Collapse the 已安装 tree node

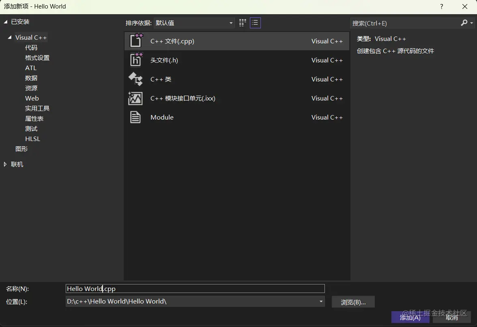(x=6, y=21)
